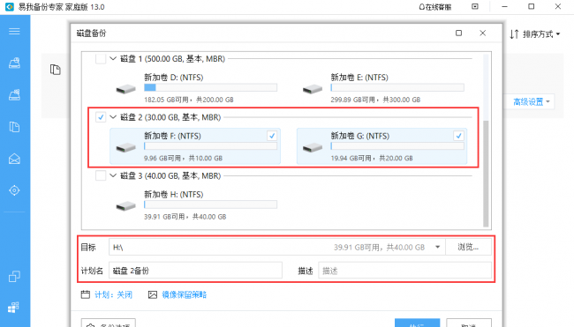This screenshot has width=574, height=327.
Task: Click the '新加卷 D: (NTFS)' label
Action: pos(173,78)
